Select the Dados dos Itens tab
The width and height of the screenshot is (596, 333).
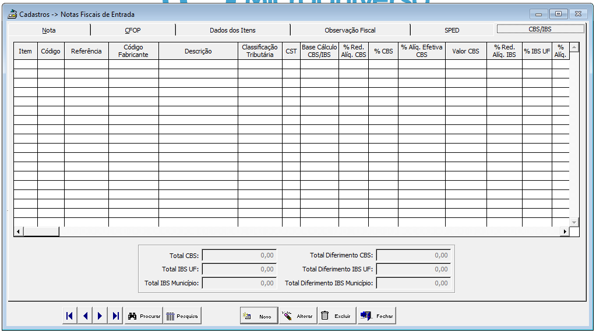[x=232, y=30]
